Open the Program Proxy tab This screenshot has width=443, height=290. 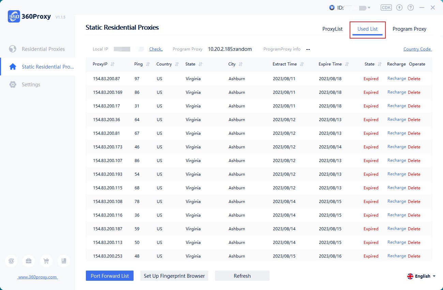click(x=409, y=29)
